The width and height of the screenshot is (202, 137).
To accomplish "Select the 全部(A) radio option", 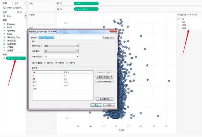I will [45, 63].
